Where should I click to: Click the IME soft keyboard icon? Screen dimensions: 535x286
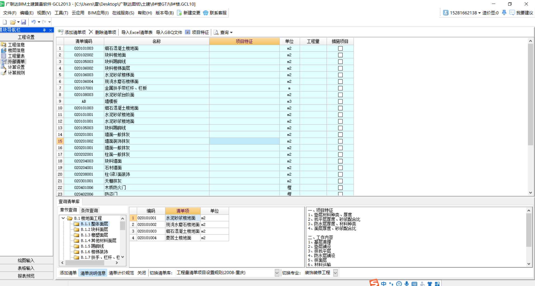click(x=414, y=284)
